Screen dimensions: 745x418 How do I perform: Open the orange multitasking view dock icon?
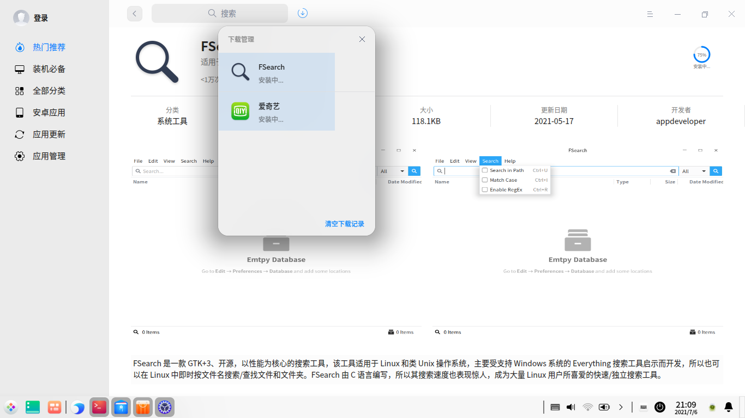[x=55, y=407]
